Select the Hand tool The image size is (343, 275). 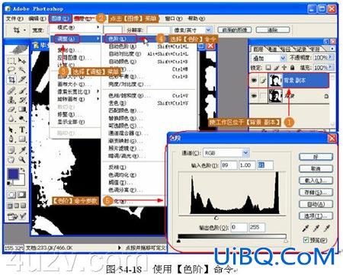pyautogui.click(x=11, y=159)
